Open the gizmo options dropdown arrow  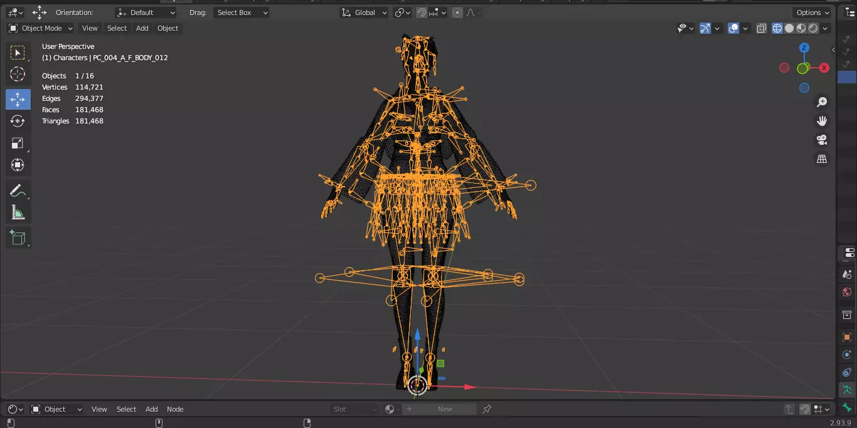[x=717, y=28]
